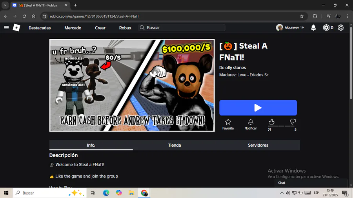This screenshot has height=198, width=353.
Task: Start the game with the blue Play button
Action: pos(258,108)
